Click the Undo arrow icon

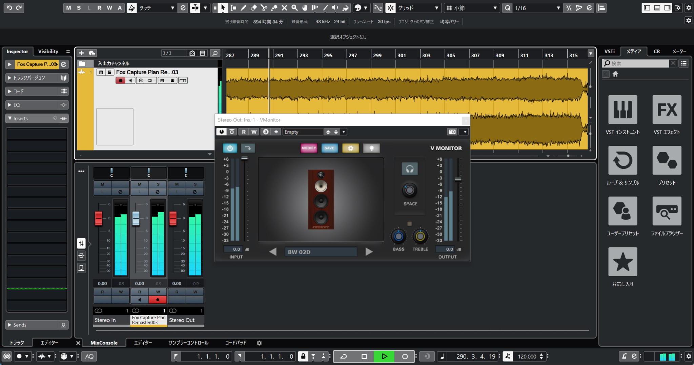9,8
